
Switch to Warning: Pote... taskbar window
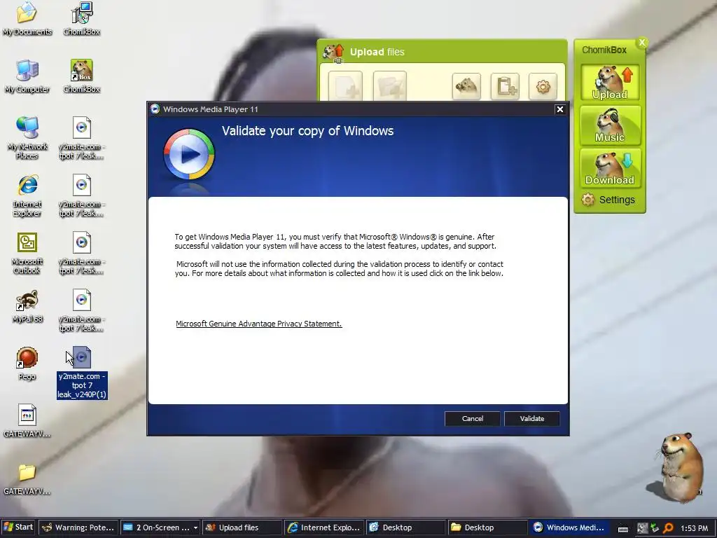[78, 527]
